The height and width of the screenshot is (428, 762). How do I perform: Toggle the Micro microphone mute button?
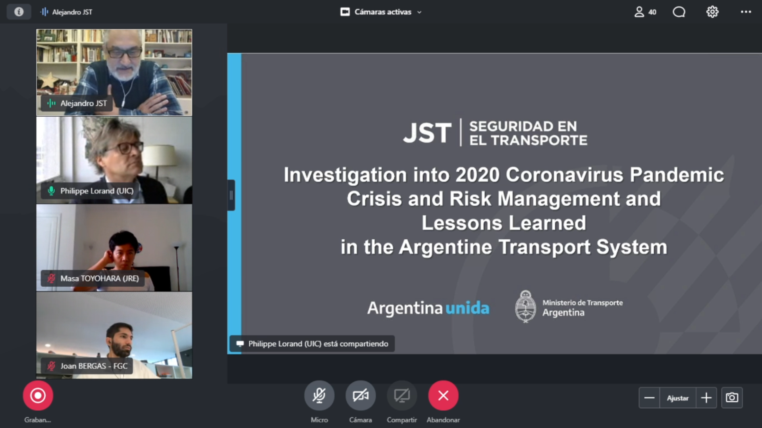click(x=319, y=395)
